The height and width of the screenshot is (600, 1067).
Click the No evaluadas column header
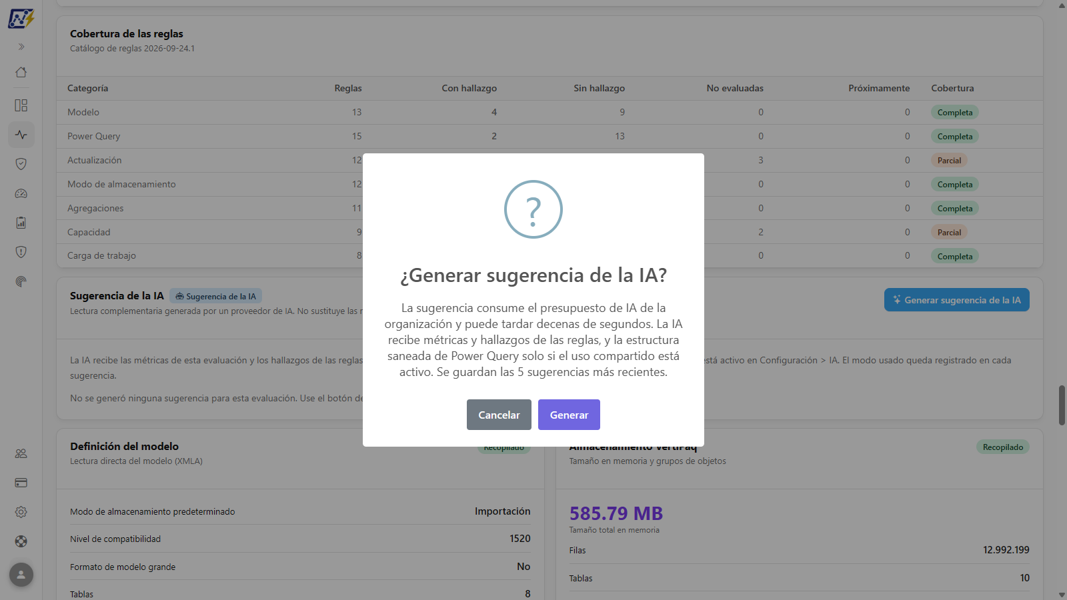pos(735,88)
